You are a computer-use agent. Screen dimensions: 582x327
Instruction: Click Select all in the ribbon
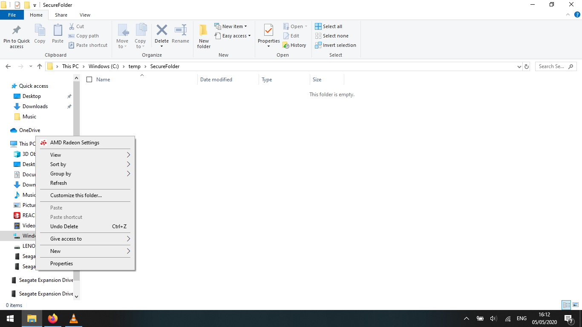click(328, 26)
